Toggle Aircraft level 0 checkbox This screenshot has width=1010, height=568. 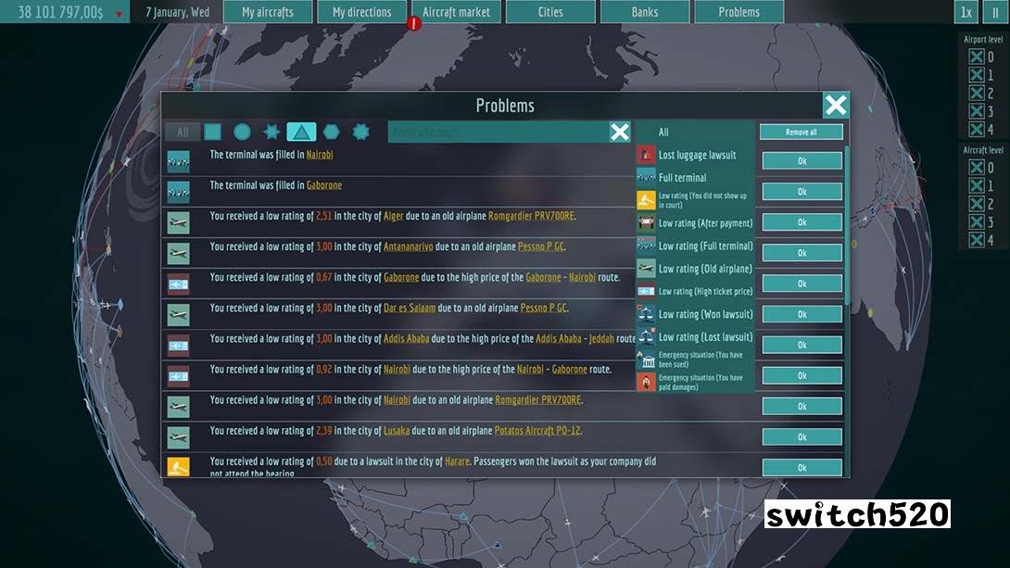[x=977, y=168]
